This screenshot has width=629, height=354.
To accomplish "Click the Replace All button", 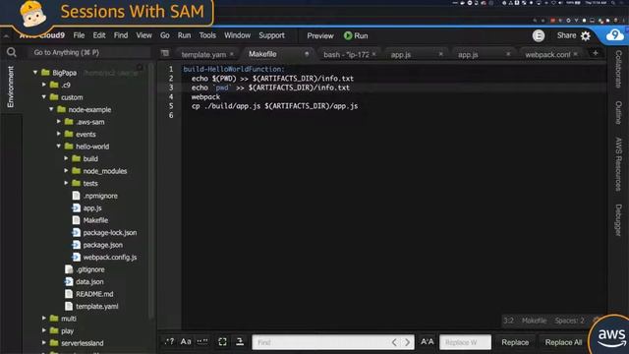I will (x=563, y=342).
